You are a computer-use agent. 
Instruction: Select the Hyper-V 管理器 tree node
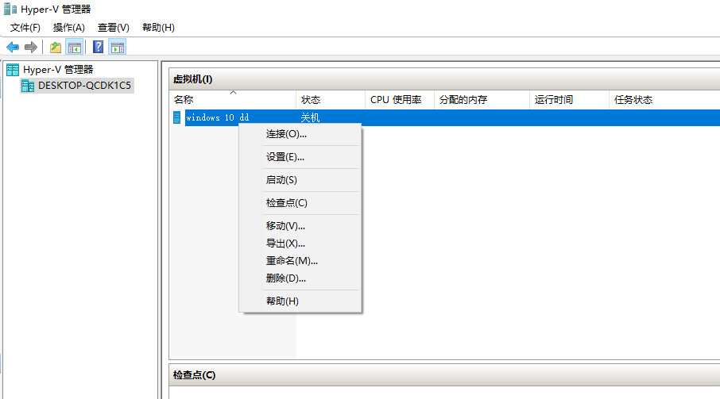pyautogui.click(x=58, y=70)
